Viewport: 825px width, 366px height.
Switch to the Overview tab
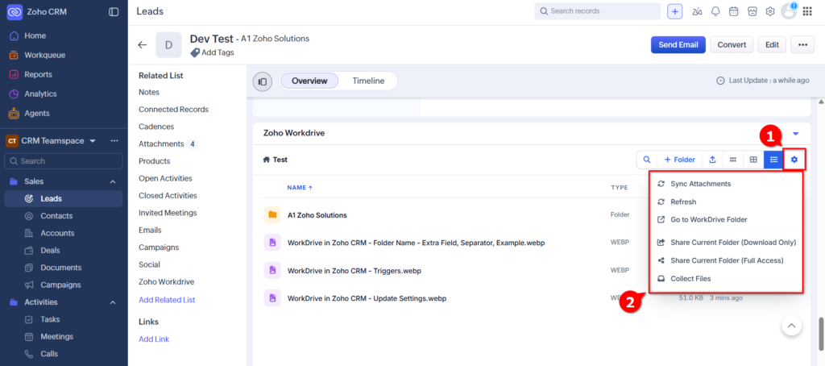pos(309,81)
